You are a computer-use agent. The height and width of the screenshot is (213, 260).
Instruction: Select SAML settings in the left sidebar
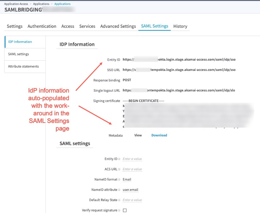18,54
